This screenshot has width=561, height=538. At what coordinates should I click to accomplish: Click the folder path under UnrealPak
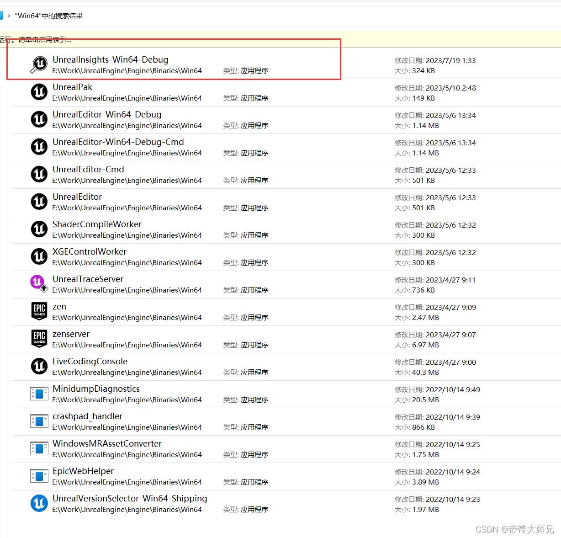tap(127, 98)
